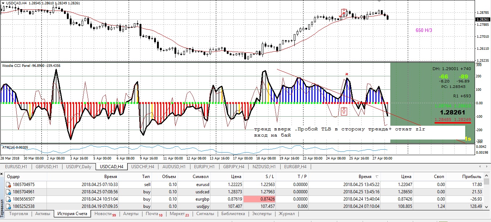Switch to the Торговля terminal tab

[19, 214]
